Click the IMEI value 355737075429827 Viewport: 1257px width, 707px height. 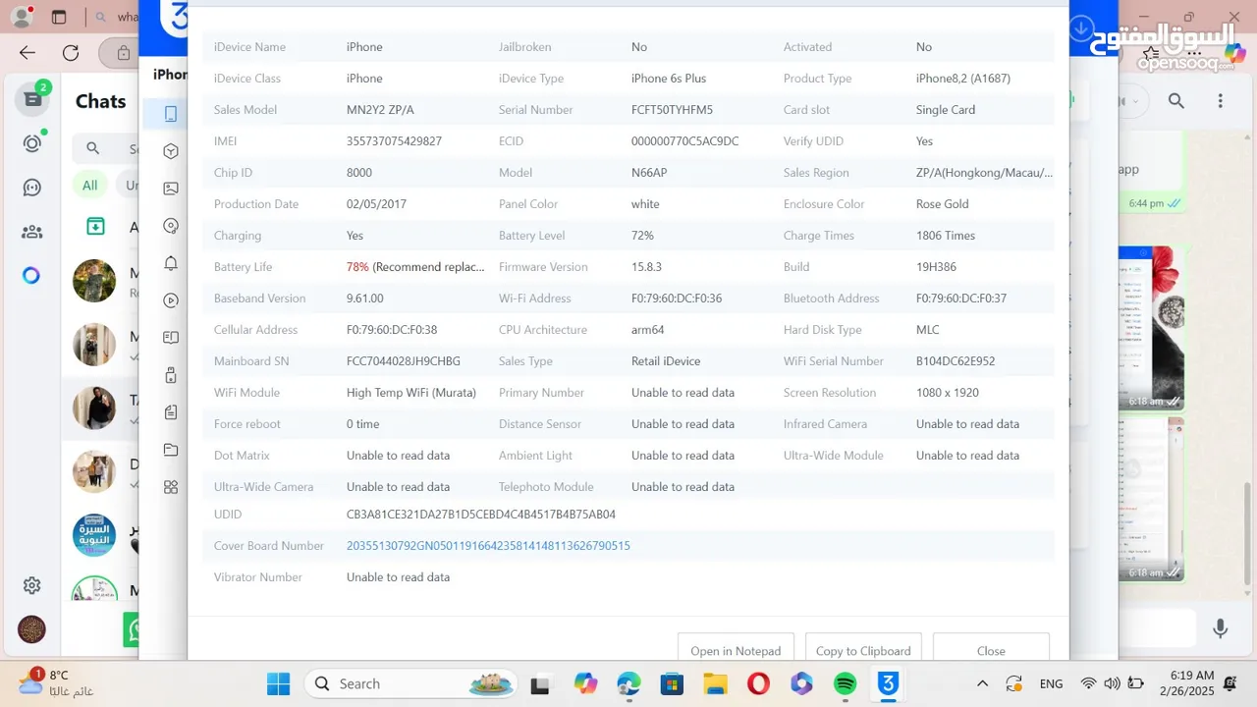pos(394,141)
